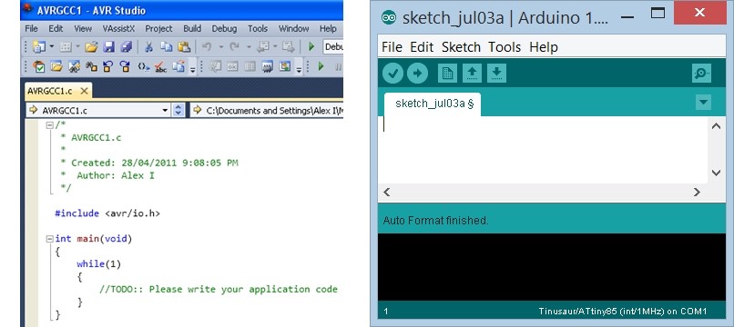Save file with floppy disk icon in AVR Studio
The height and width of the screenshot is (327, 734).
tap(108, 46)
